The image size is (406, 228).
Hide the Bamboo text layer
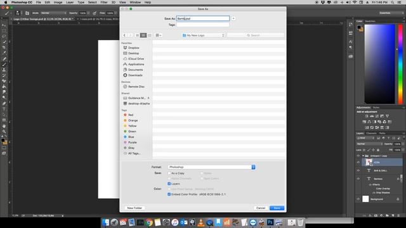click(x=358, y=179)
